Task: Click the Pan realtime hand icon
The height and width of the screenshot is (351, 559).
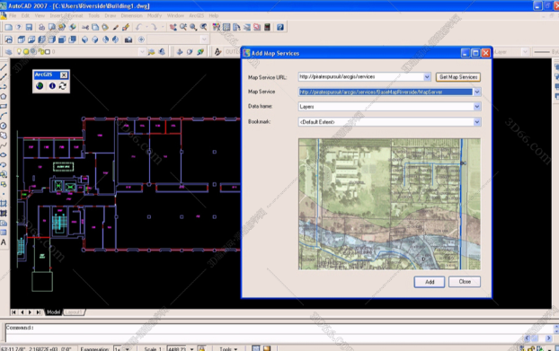Action: click(173, 27)
